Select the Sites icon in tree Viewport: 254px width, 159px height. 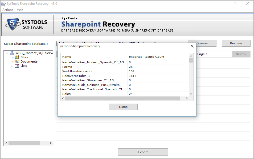coord(17,57)
